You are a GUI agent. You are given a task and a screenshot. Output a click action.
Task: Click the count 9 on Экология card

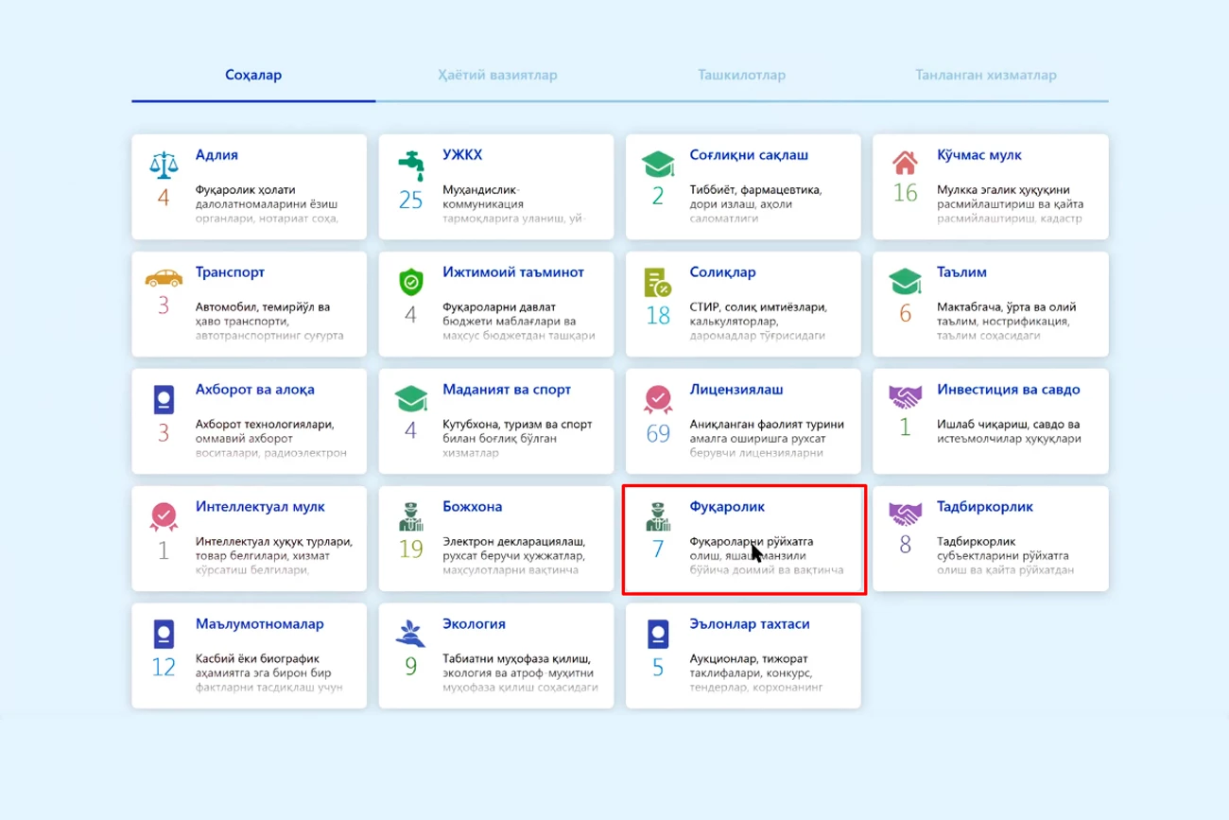pos(411,666)
